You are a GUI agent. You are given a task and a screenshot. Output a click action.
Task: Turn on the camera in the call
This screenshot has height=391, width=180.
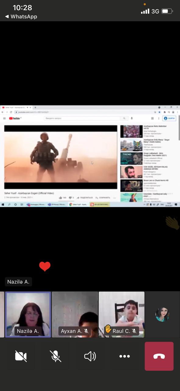(x=21, y=356)
